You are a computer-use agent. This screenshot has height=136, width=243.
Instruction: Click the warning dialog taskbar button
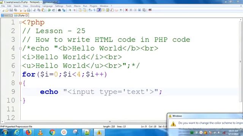point(99,132)
